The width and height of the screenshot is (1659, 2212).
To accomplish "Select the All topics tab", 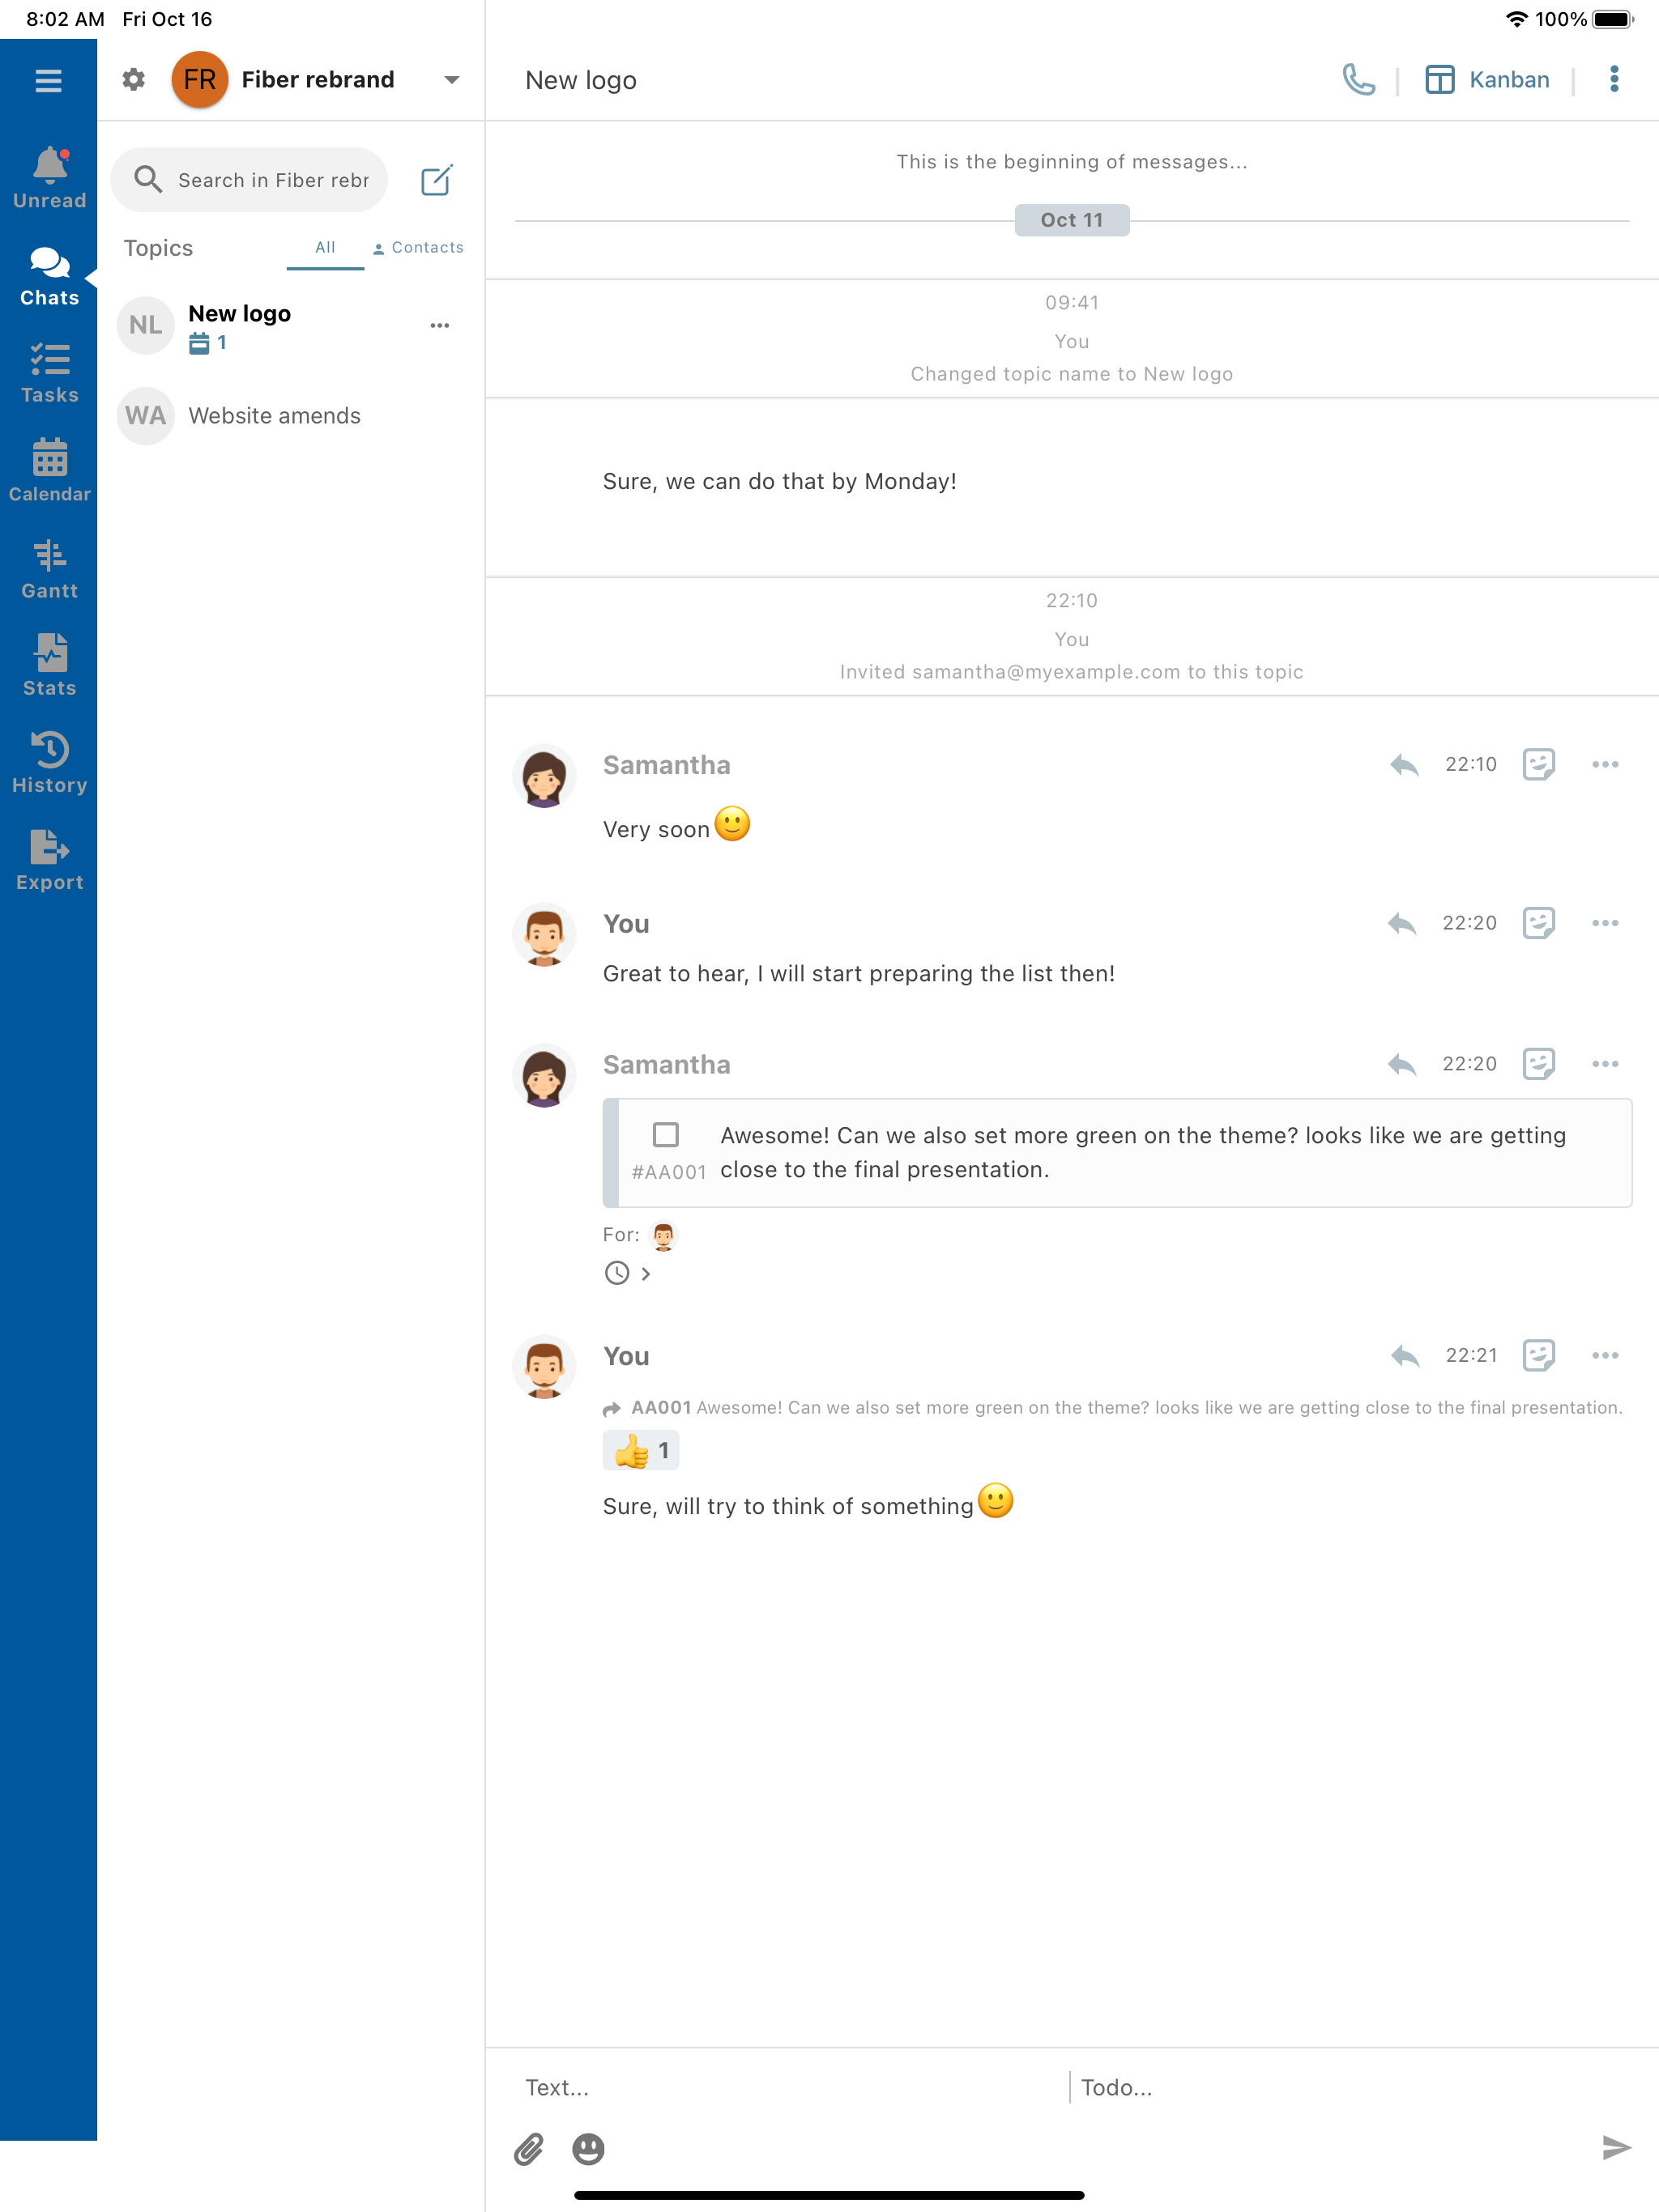I will pos(325,247).
